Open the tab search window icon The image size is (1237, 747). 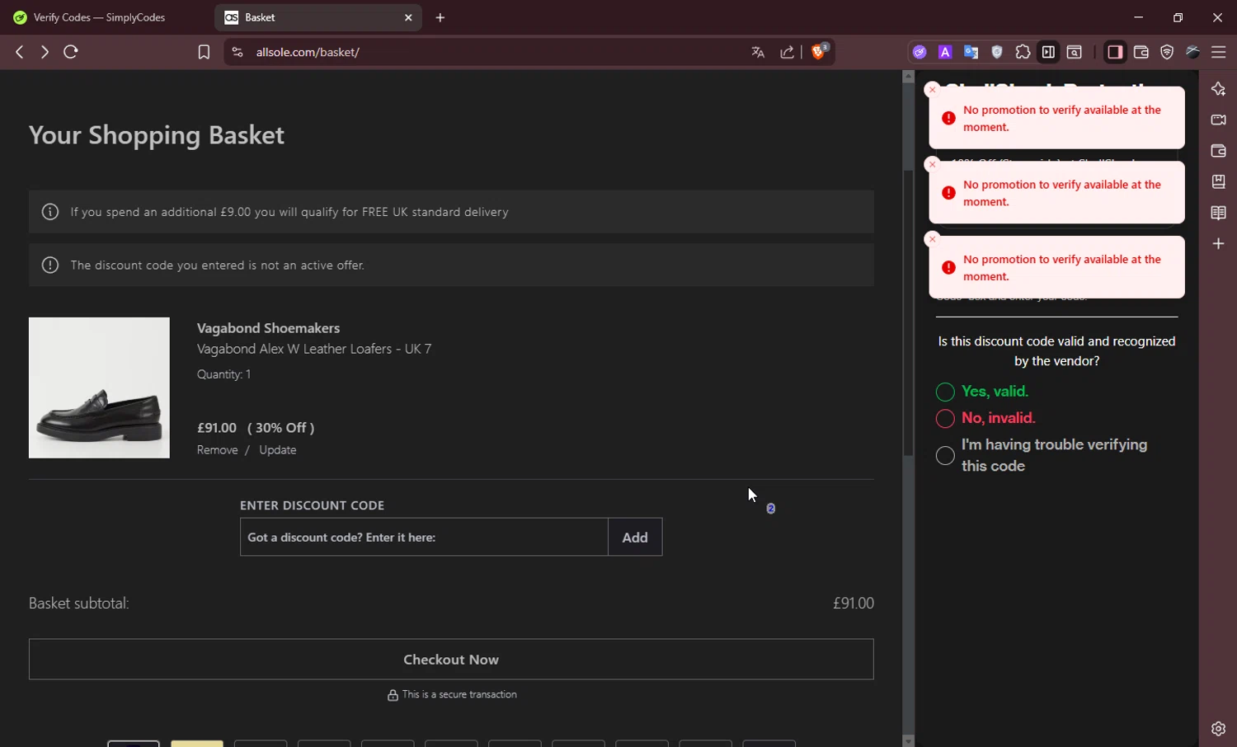1074,52
